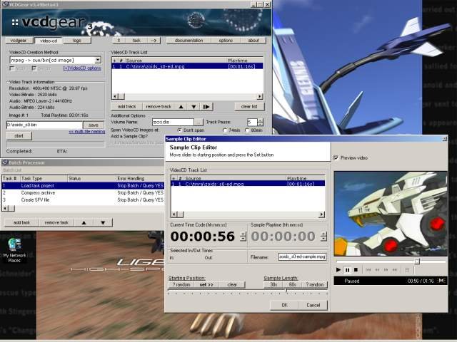Click the starting position slider thumb
This screenshot has height=342, width=457.
286,291
